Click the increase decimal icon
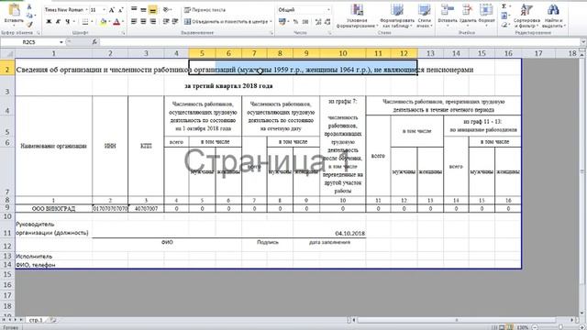Viewport: 587px width, 330px height. 318,22
